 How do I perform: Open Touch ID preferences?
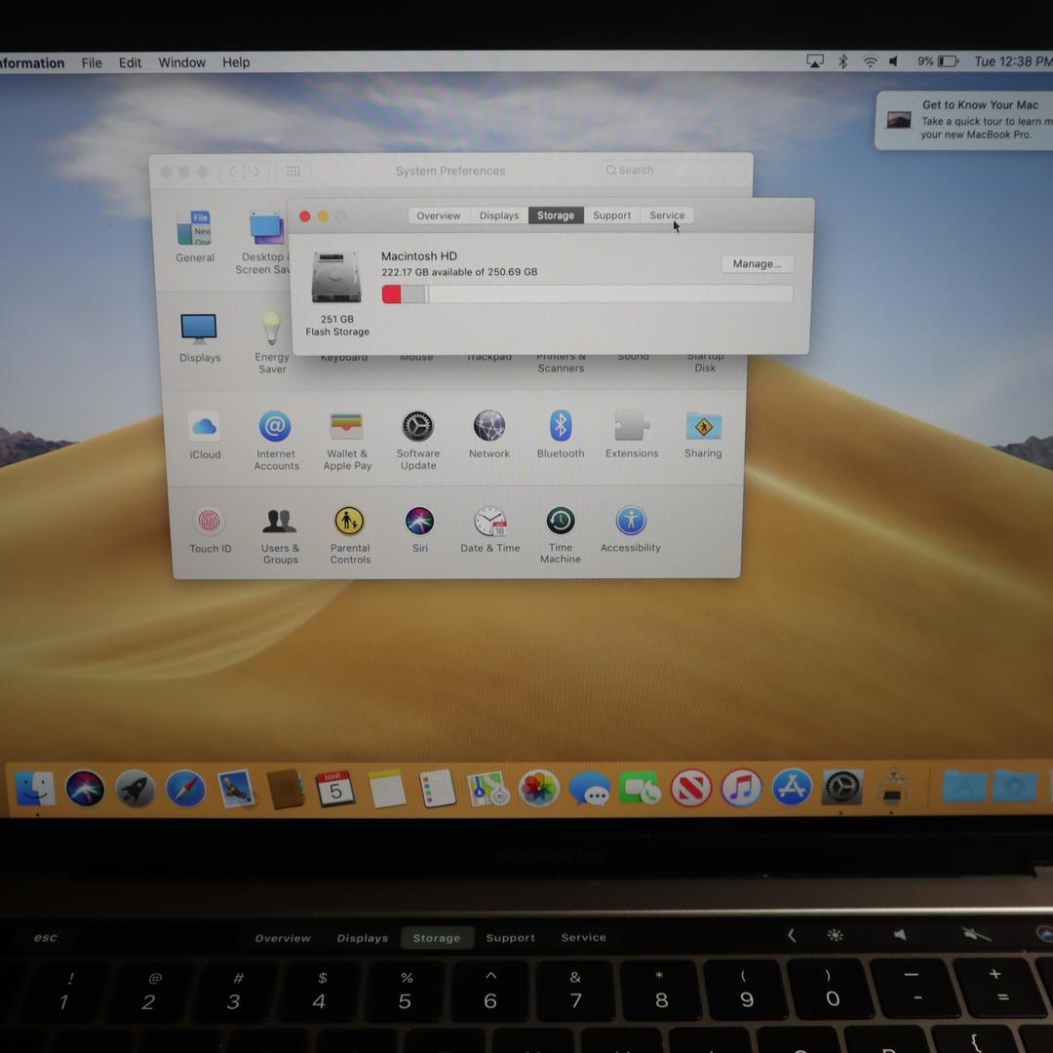tap(209, 521)
